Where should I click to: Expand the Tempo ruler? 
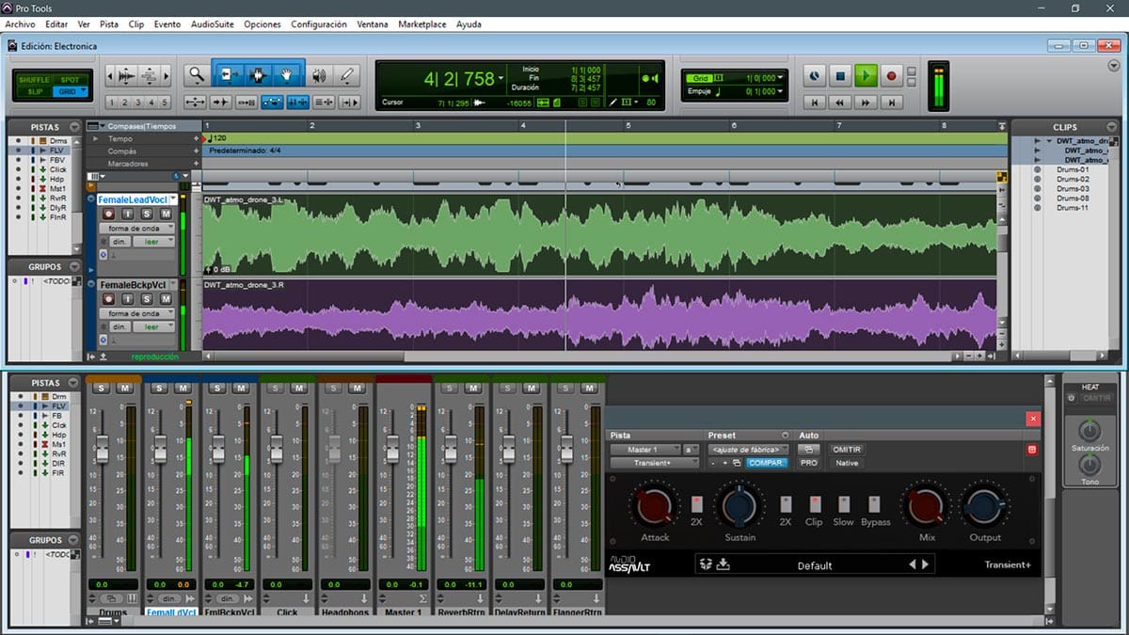tap(94, 139)
